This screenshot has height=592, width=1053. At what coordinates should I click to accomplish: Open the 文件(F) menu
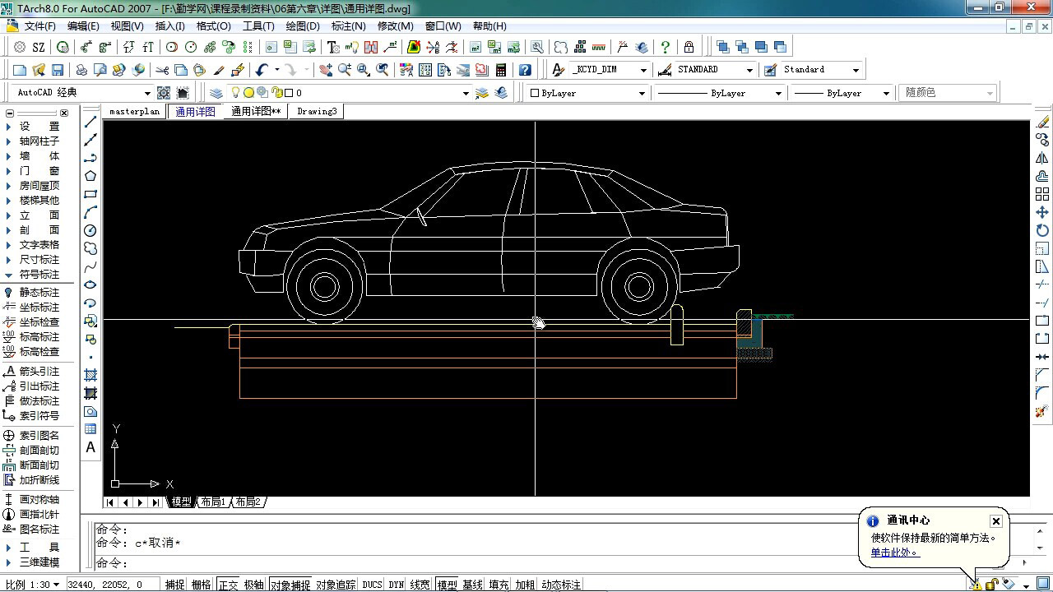[x=40, y=25]
